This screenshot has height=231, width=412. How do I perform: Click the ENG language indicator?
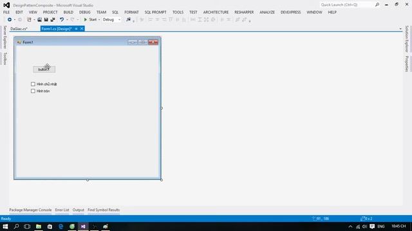pos(381,227)
